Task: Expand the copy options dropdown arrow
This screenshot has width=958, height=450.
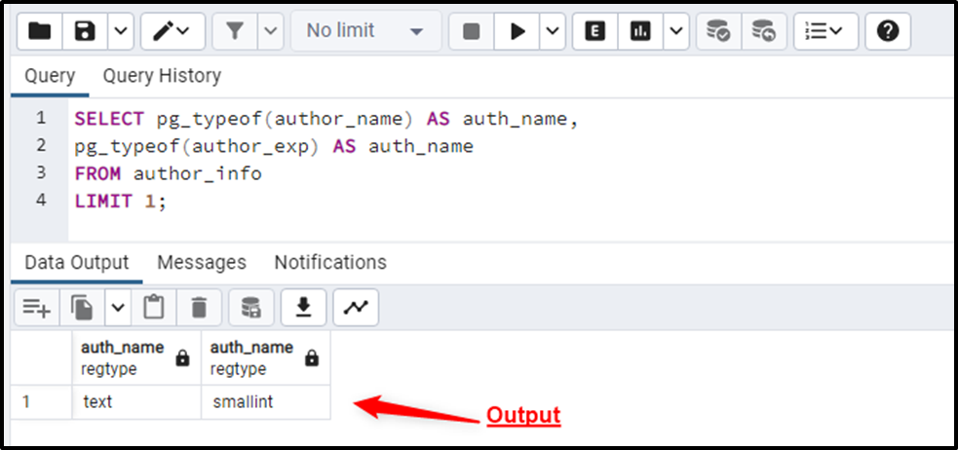Action: (x=117, y=307)
